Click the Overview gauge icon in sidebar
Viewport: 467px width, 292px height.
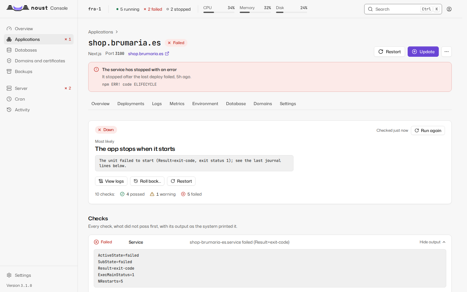pyautogui.click(x=9, y=29)
